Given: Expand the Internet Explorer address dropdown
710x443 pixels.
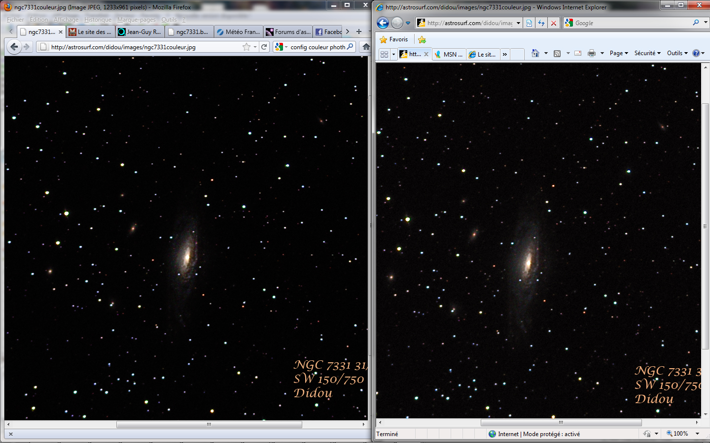Looking at the screenshot, I should 518,23.
